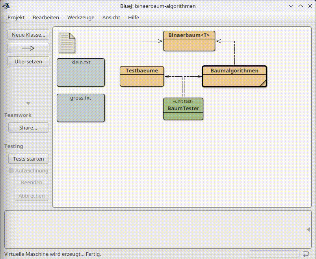Click the Neue Klasse button
The image size is (316, 259).
point(28,35)
